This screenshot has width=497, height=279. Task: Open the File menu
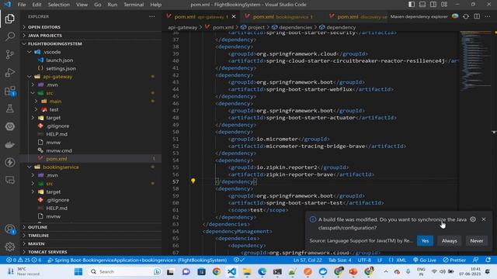(x=22, y=5)
